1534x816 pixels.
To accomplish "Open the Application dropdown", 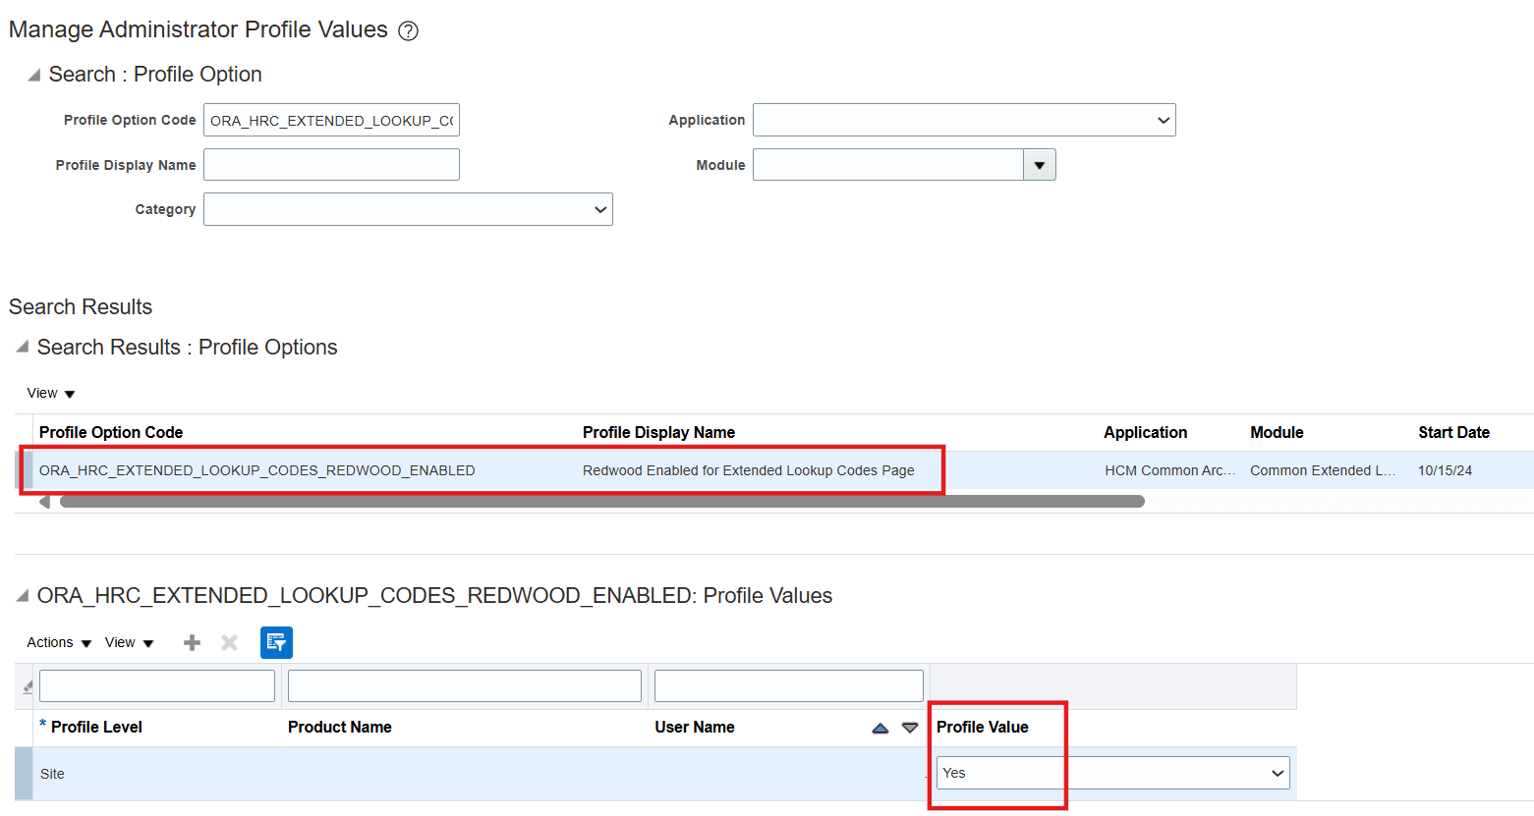I will pos(1165,120).
